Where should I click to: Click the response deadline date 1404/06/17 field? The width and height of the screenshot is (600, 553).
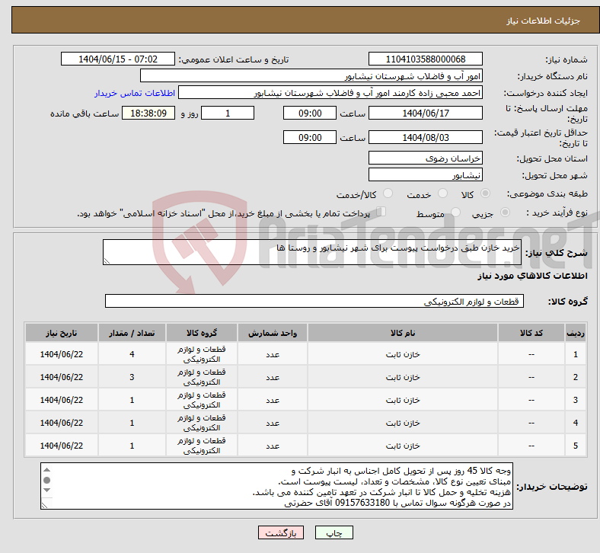click(x=425, y=113)
